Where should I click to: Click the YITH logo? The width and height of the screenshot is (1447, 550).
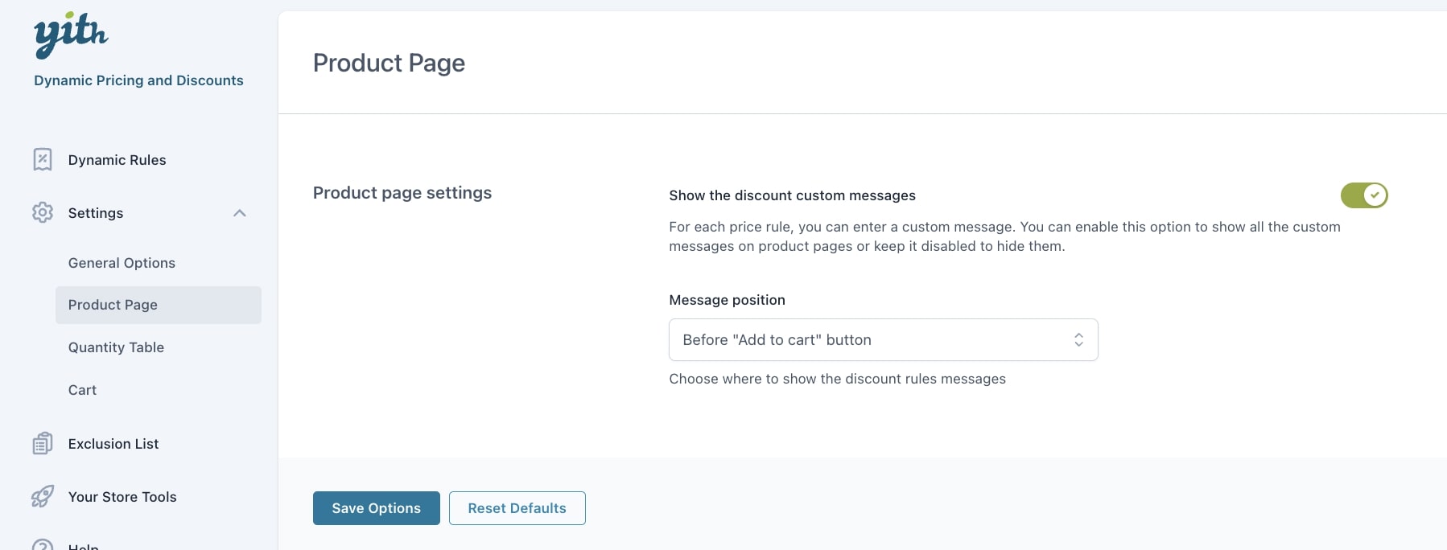(71, 35)
